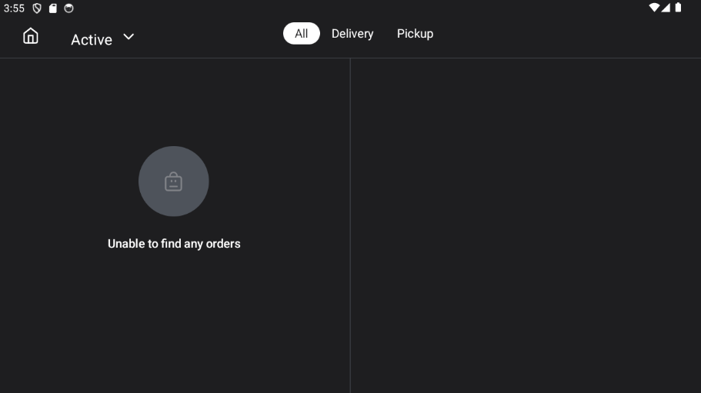
Task: Switch to the Delivery filter
Action: click(x=352, y=34)
